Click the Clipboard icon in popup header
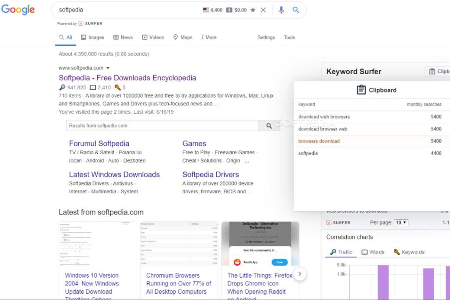This screenshot has height=300, width=450. click(361, 90)
